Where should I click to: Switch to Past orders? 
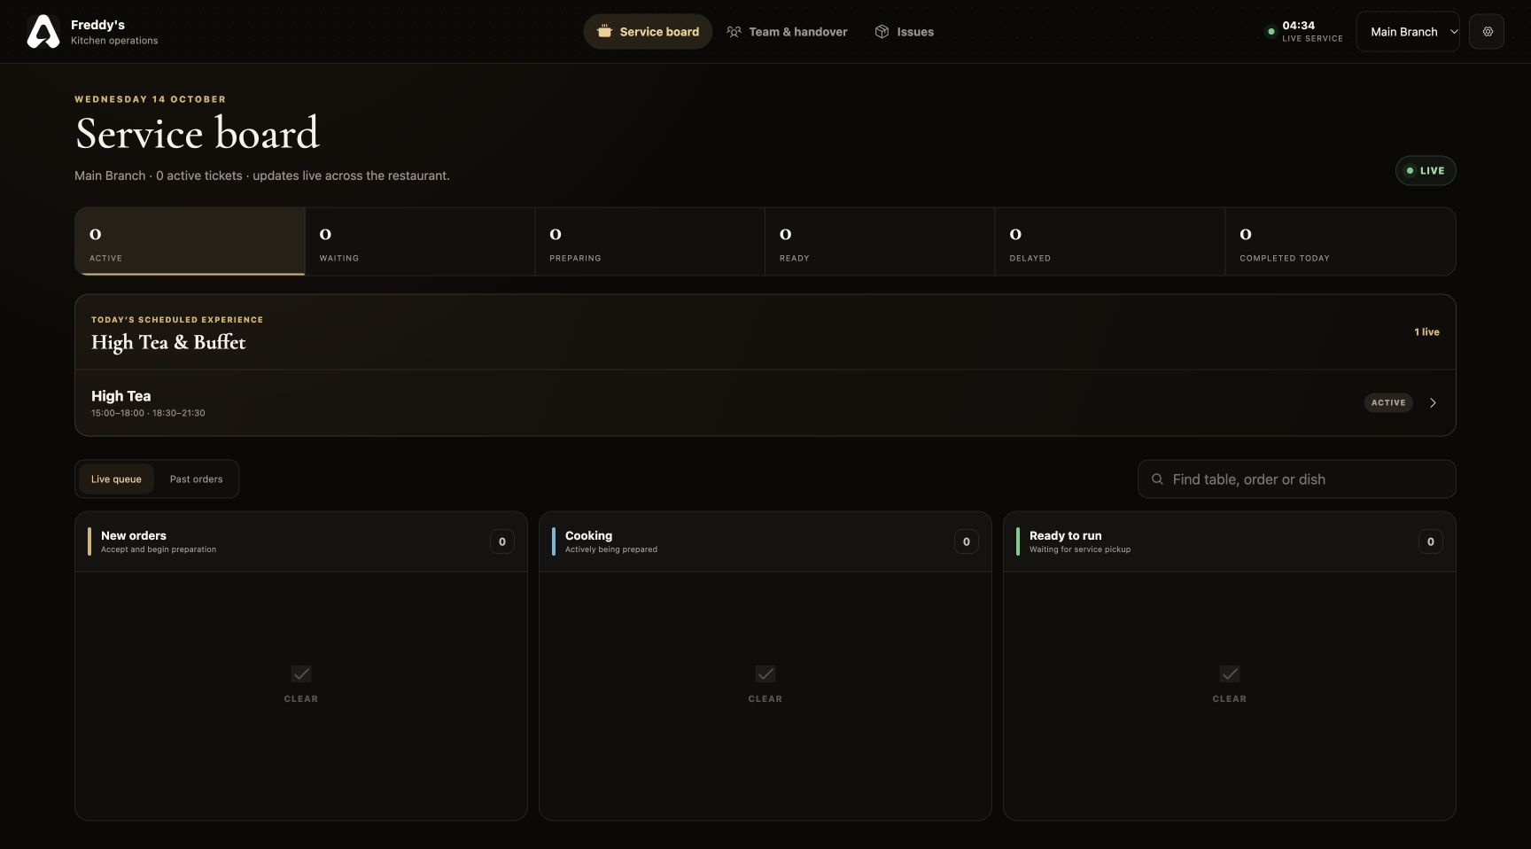196,479
